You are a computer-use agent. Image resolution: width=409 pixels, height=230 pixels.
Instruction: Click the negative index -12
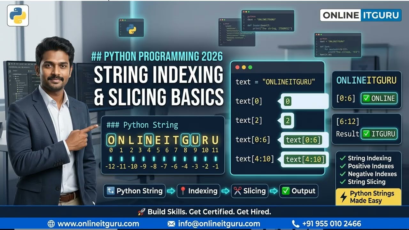click(110, 167)
